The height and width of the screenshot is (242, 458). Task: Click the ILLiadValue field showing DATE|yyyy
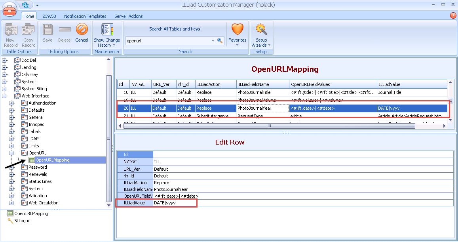174,203
